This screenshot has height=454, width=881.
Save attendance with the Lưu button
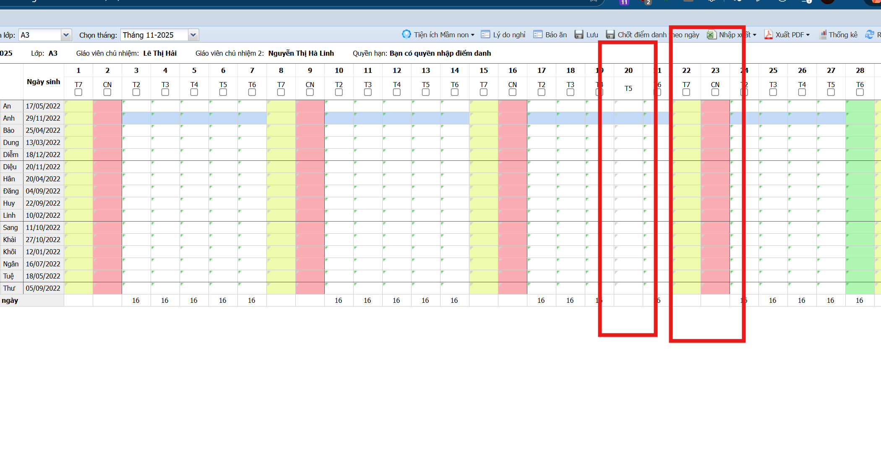586,35
